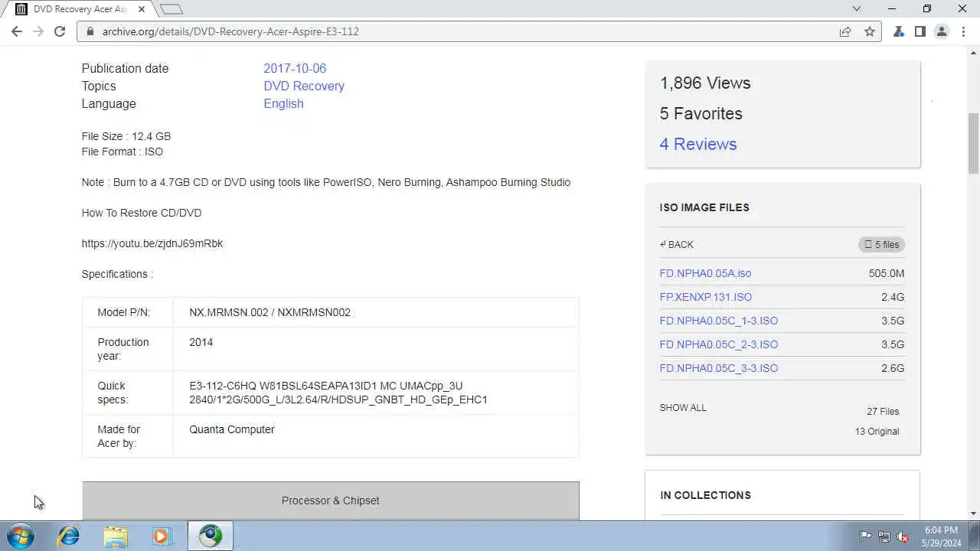This screenshot has height=551, width=980.
Task: Click the scrollbar down arrow
Action: point(973,514)
